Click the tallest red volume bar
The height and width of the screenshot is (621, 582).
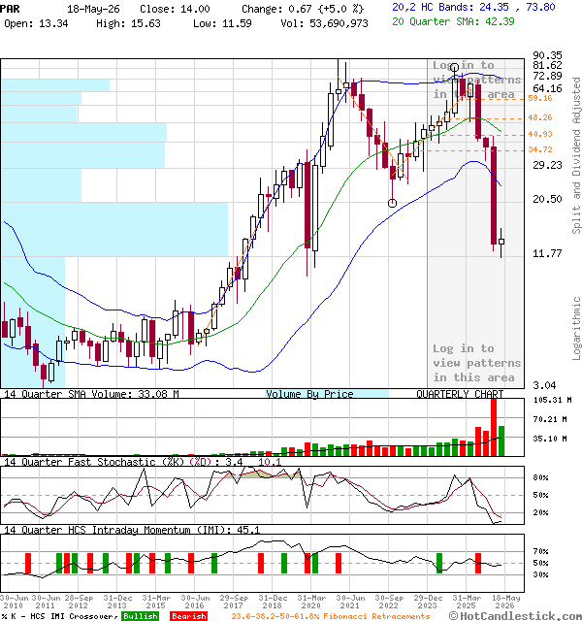[x=494, y=427]
